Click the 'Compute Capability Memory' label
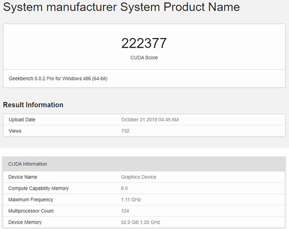The image size is (289, 229). [x=38, y=188]
